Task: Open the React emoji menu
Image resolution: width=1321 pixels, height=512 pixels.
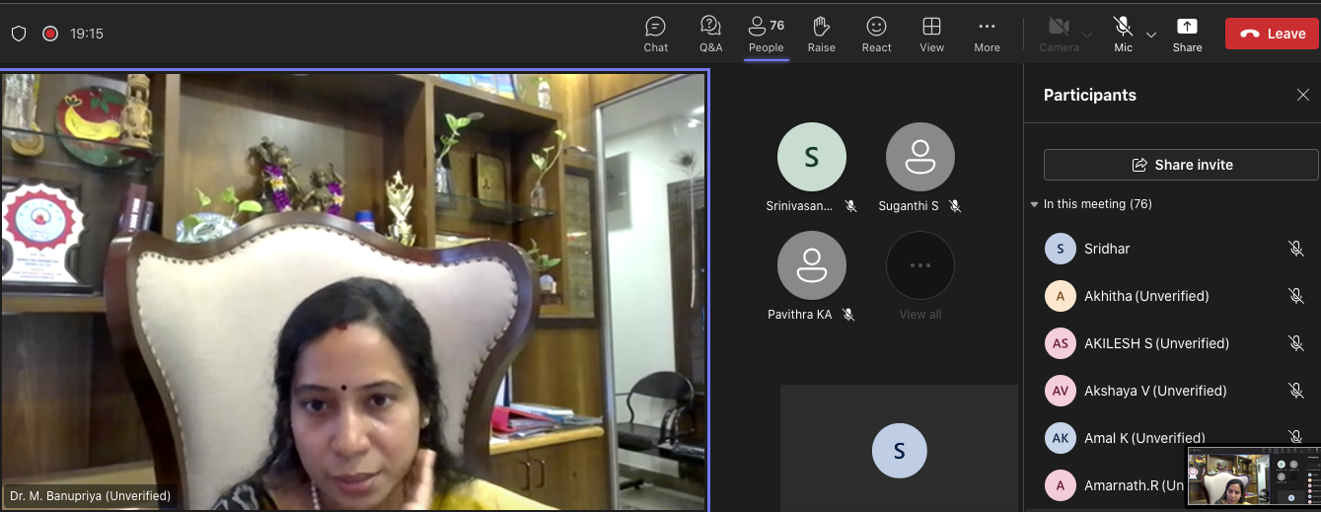Action: tap(876, 34)
